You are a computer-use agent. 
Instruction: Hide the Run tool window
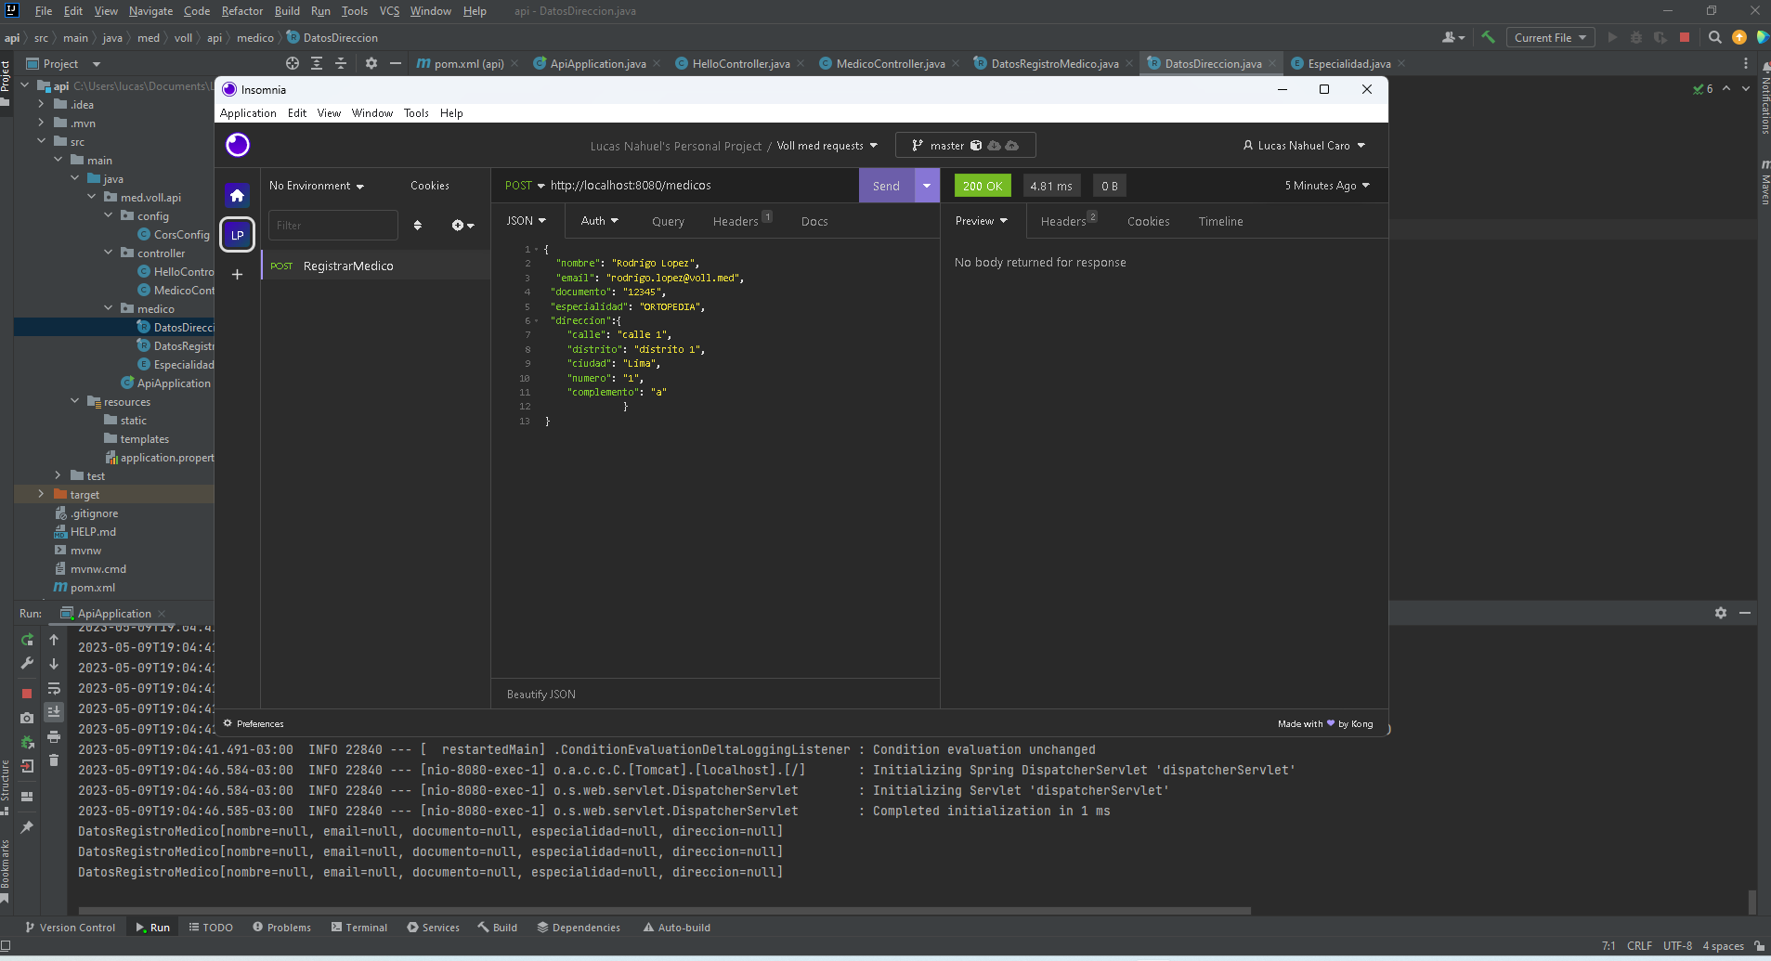[x=1745, y=613]
